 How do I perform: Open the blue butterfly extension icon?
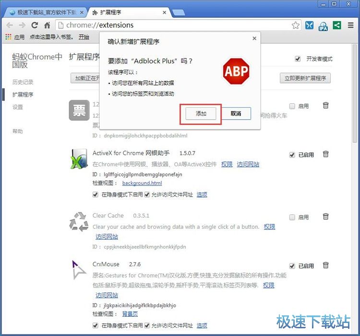click(309, 25)
